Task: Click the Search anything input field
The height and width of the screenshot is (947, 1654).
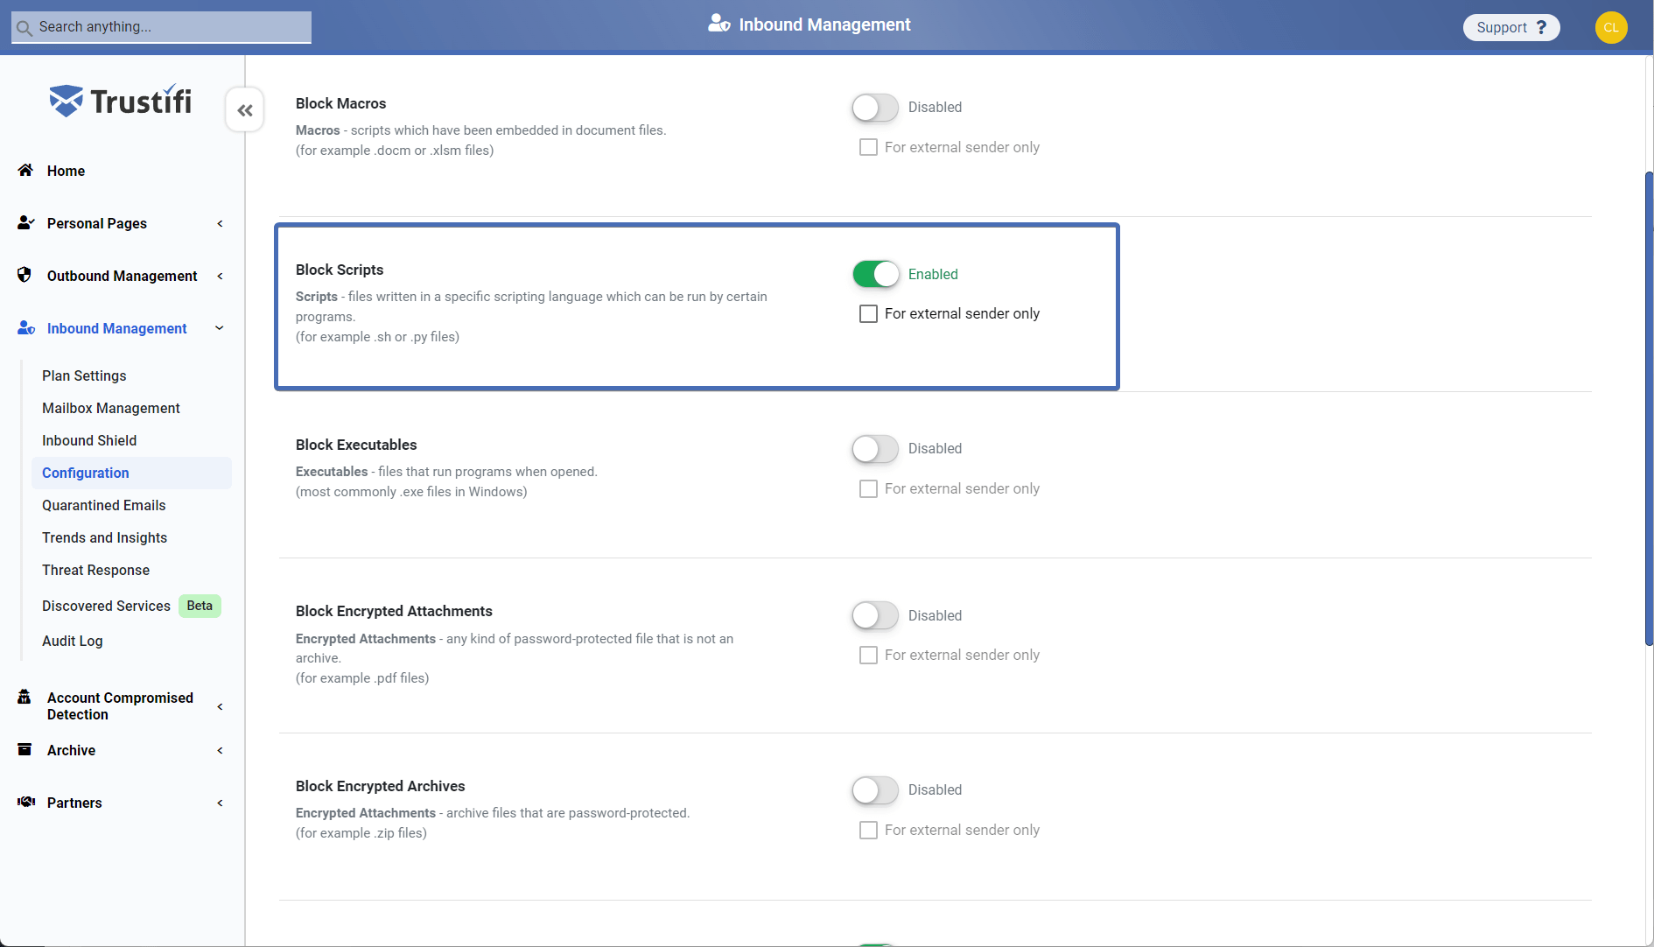Action: 161,27
